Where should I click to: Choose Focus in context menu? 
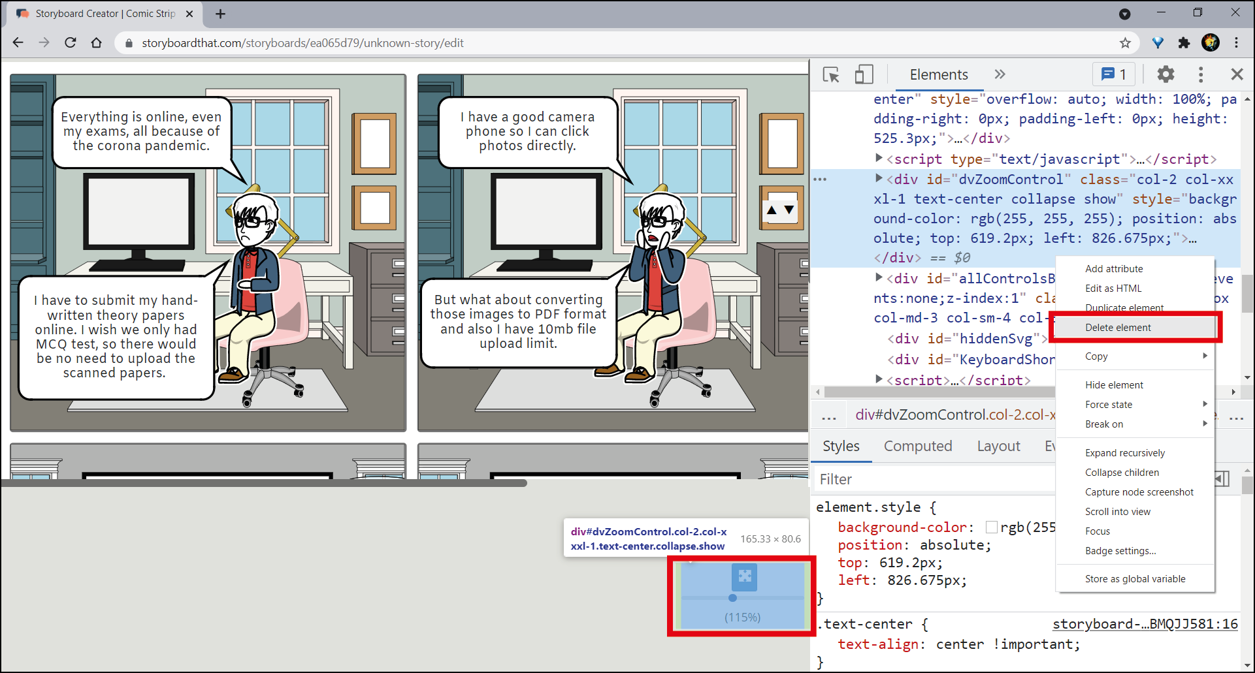[x=1098, y=531]
